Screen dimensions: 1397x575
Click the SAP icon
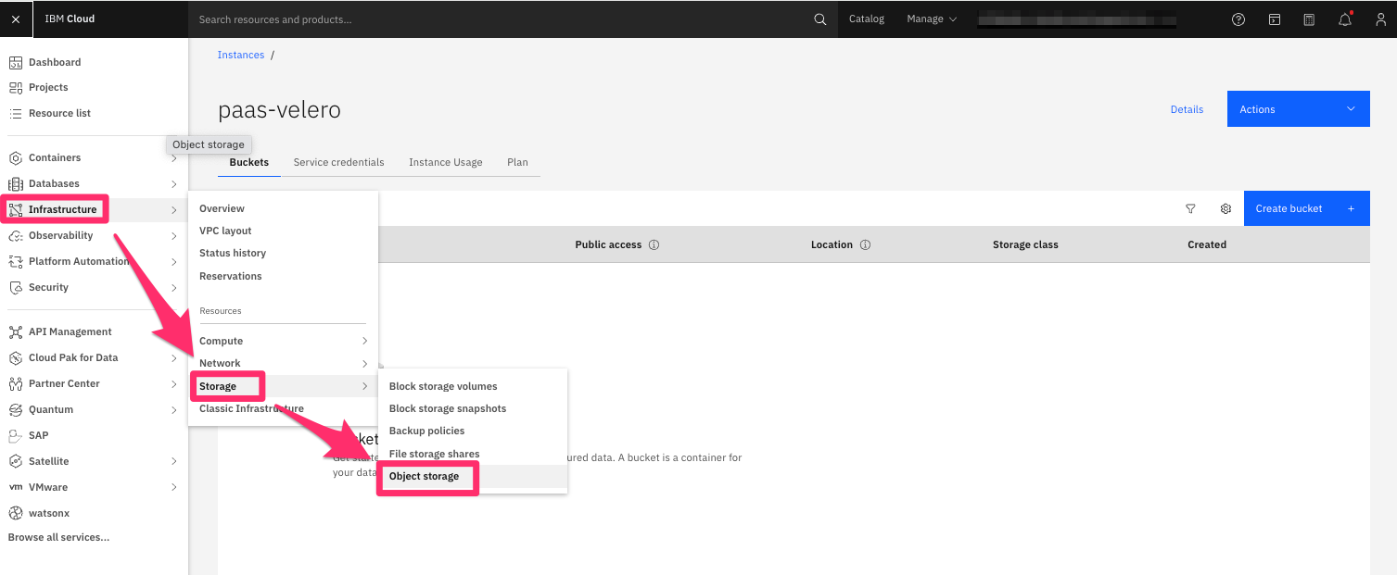[15, 435]
